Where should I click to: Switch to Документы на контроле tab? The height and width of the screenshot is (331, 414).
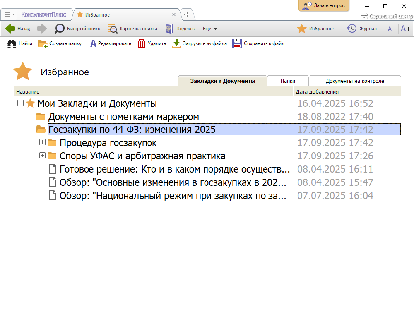[x=355, y=81]
